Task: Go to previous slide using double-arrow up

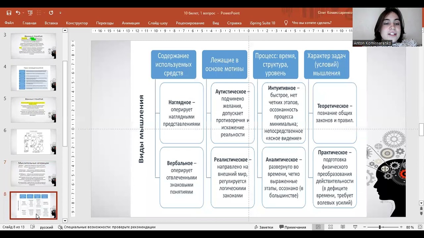Action: click(x=421, y=209)
